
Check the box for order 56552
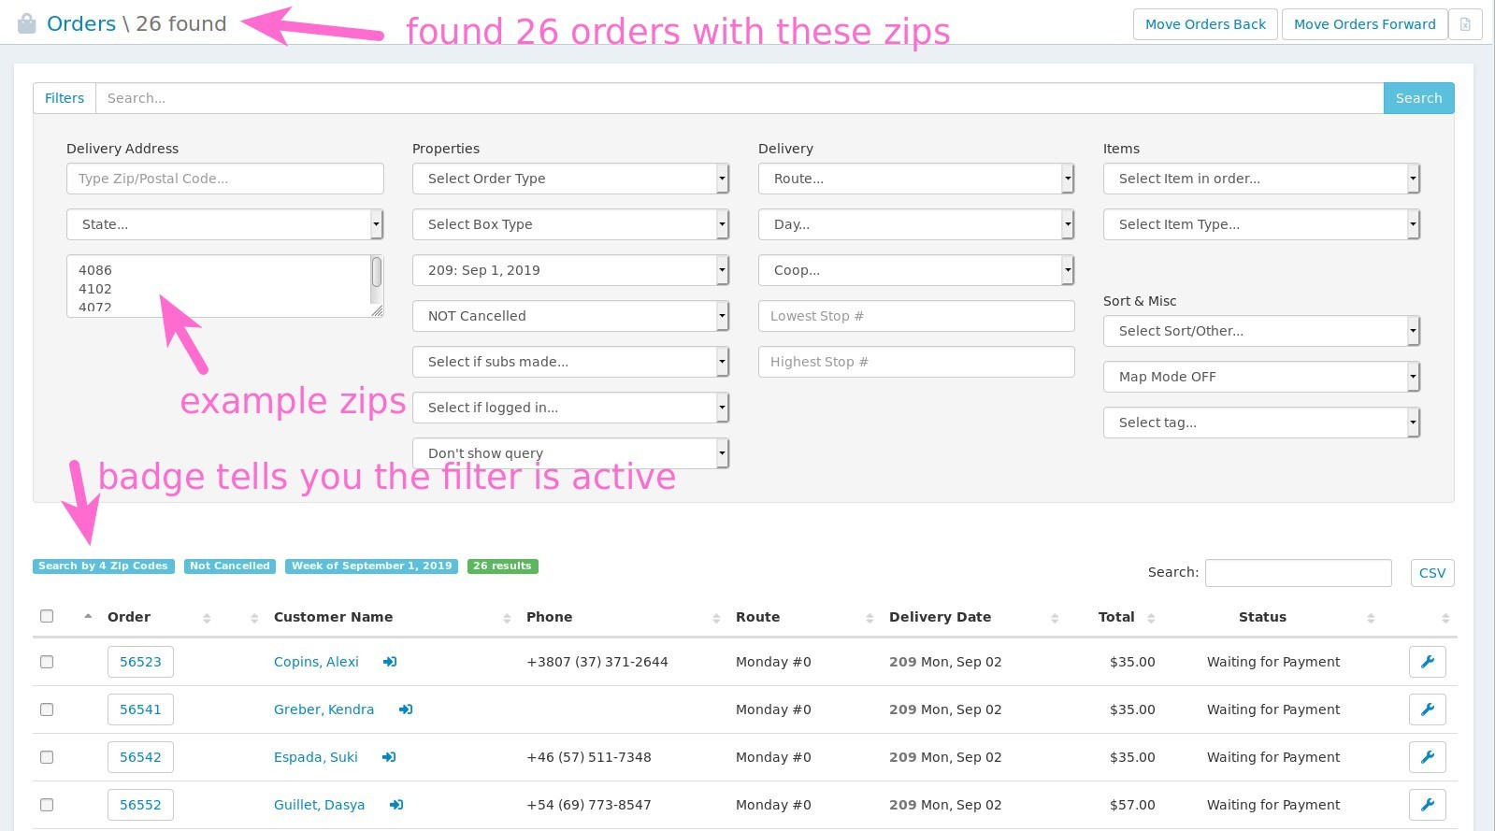pyautogui.click(x=47, y=805)
